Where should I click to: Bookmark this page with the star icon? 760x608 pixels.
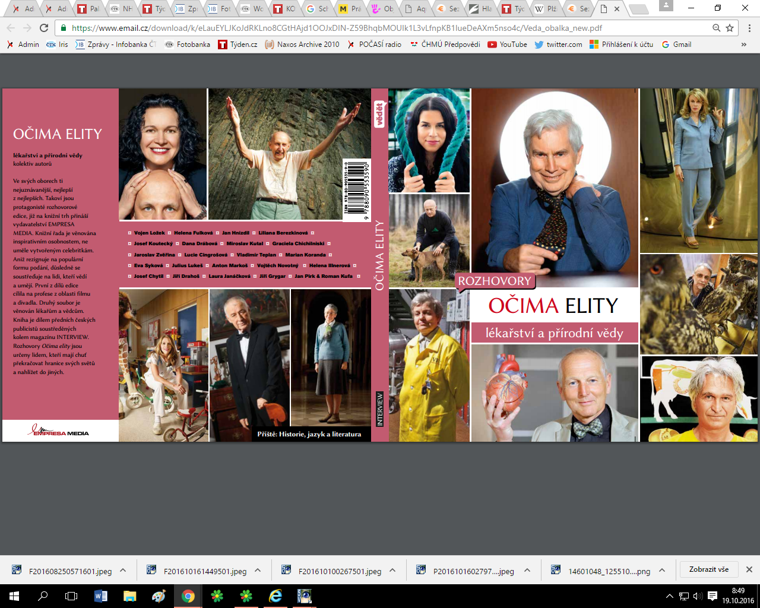(x=730, y=28)
